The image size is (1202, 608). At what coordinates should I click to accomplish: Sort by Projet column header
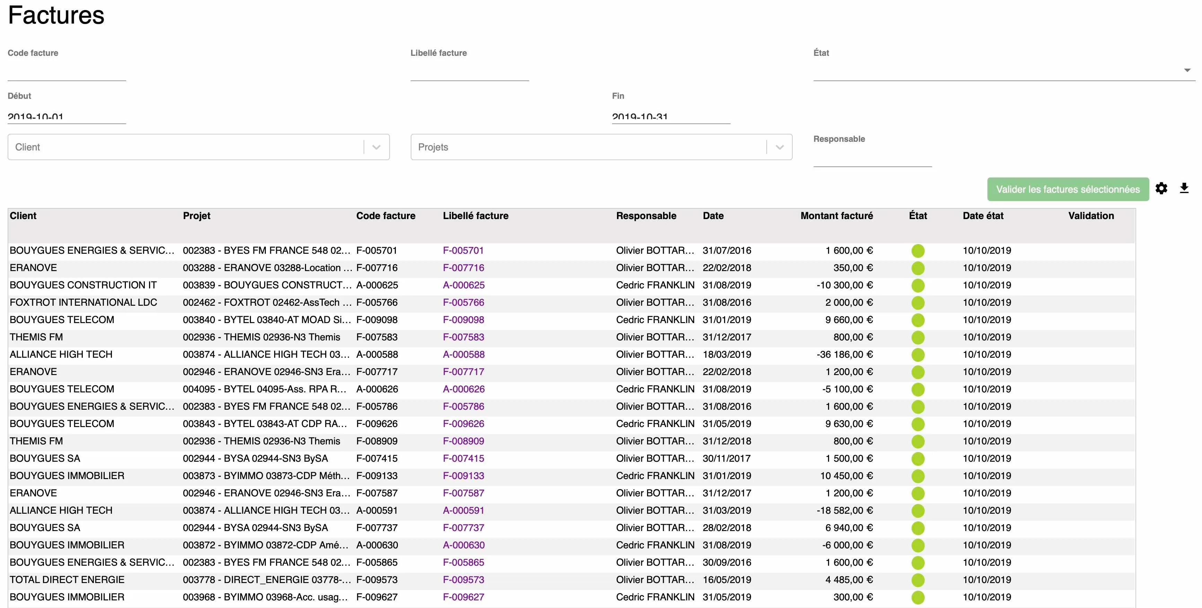[x=197, y=216]
